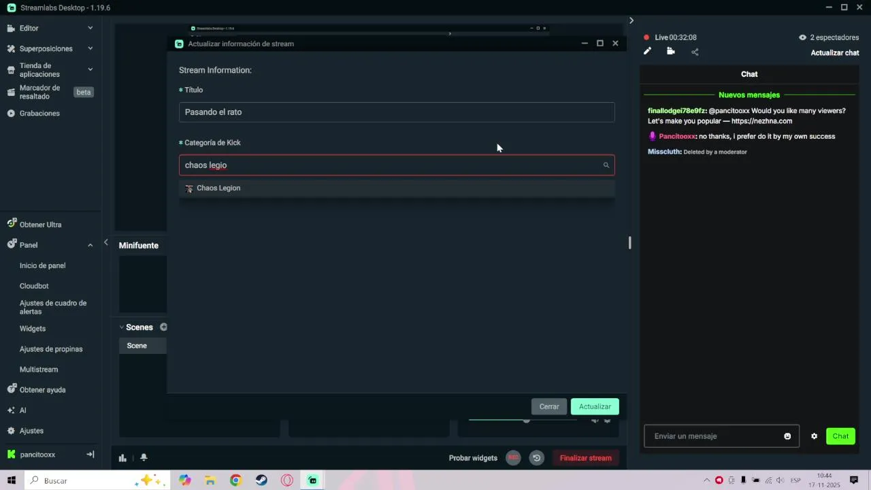Open Ajustes gear icon in sidebar
Image resolution: width=871 pixels, height=490 pixels.
click(12, 431)
